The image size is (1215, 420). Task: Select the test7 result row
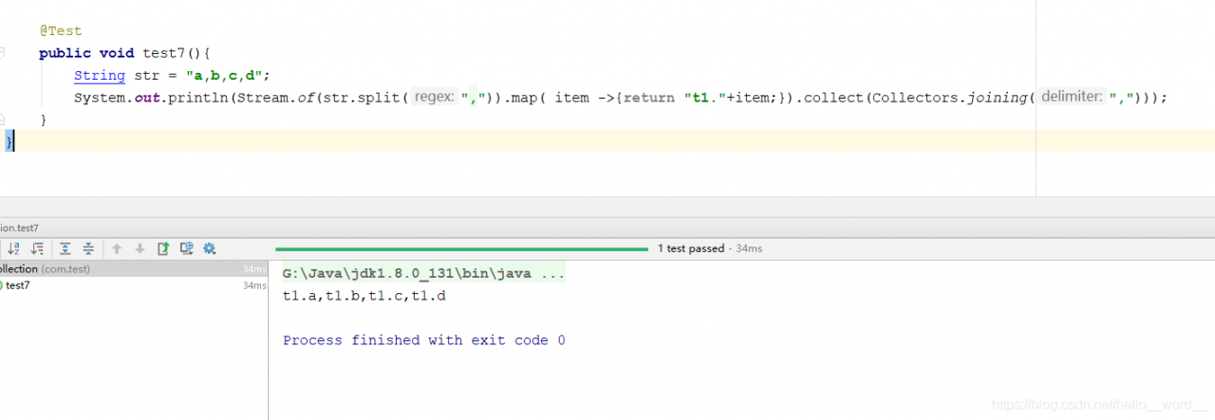(134, 285)
